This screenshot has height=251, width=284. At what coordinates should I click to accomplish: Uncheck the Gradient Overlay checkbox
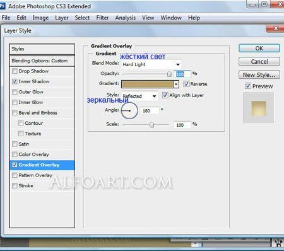coord(15,165)
